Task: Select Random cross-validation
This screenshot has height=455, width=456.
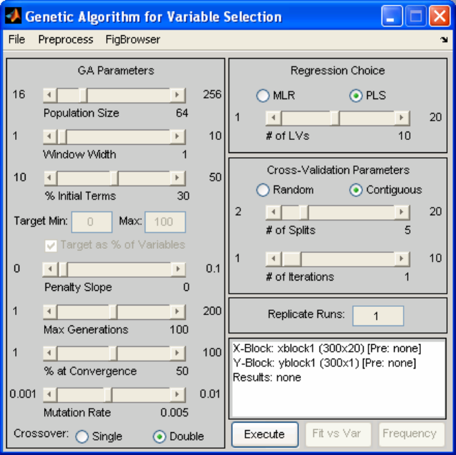Action: [262, 190]
